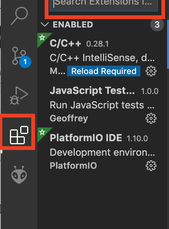Click the Reload Required button

104,71
